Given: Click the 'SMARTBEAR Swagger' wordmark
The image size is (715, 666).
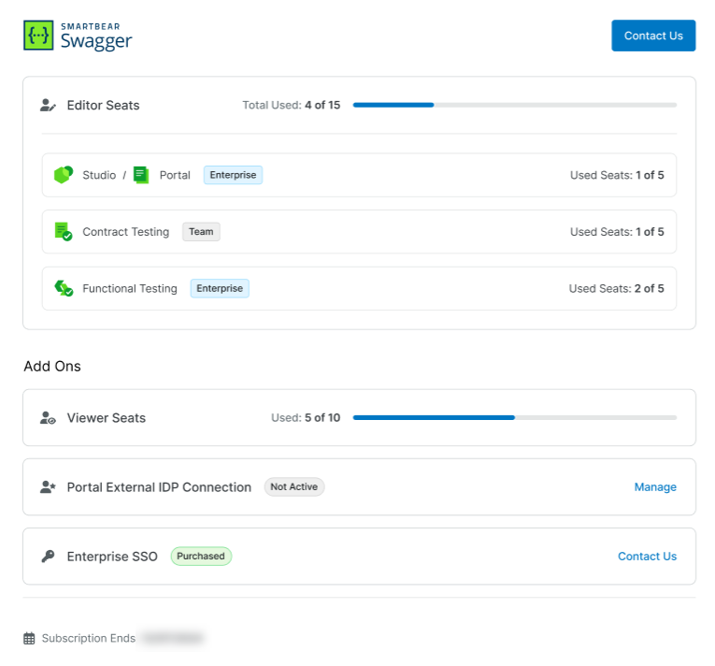Looking at the screenshot, I should click(96, 36).
